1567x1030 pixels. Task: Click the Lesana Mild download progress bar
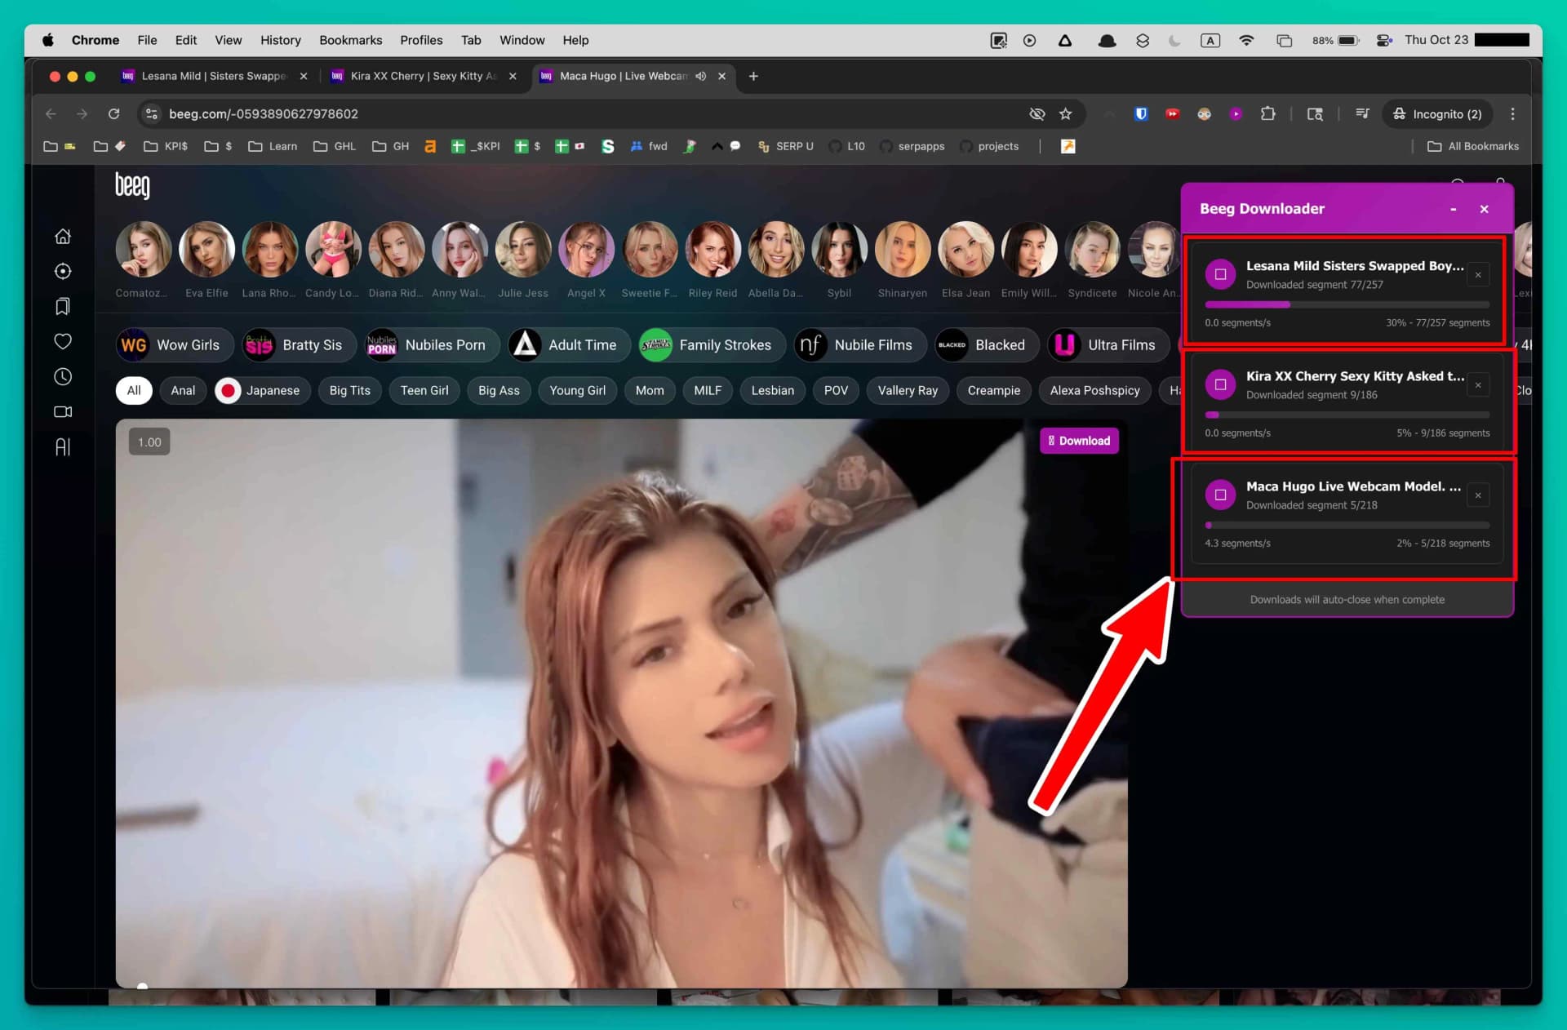1346,304
